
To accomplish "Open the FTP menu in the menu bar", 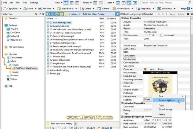I will [18, 3].
